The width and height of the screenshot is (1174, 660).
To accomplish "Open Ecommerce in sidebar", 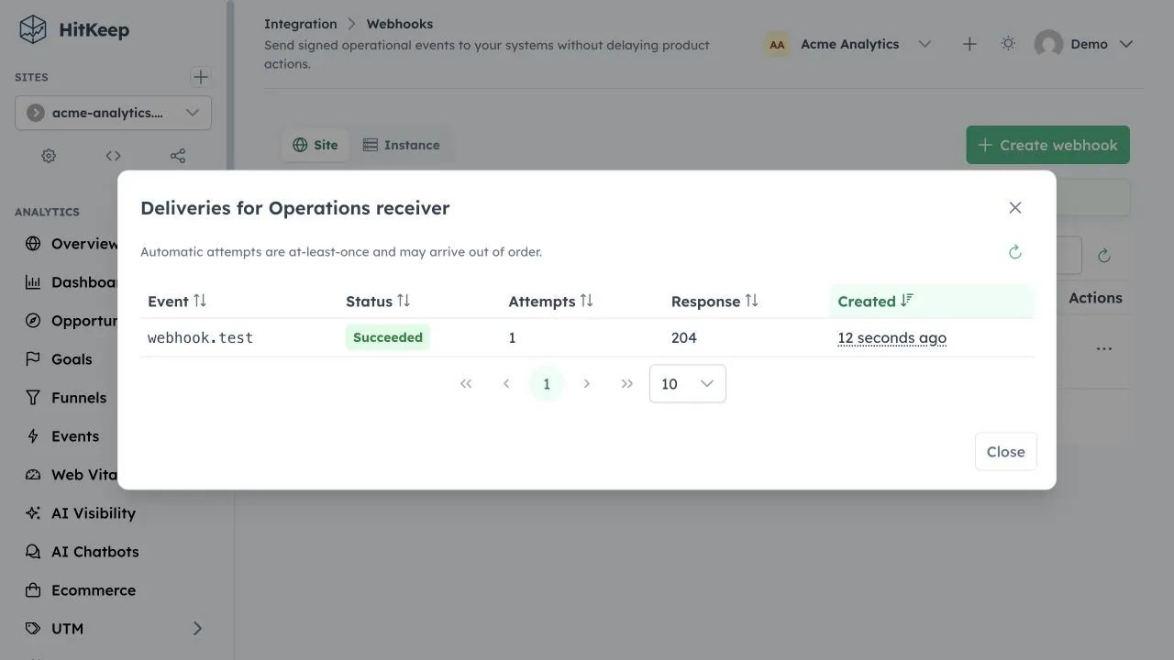I will click(94, 590).
